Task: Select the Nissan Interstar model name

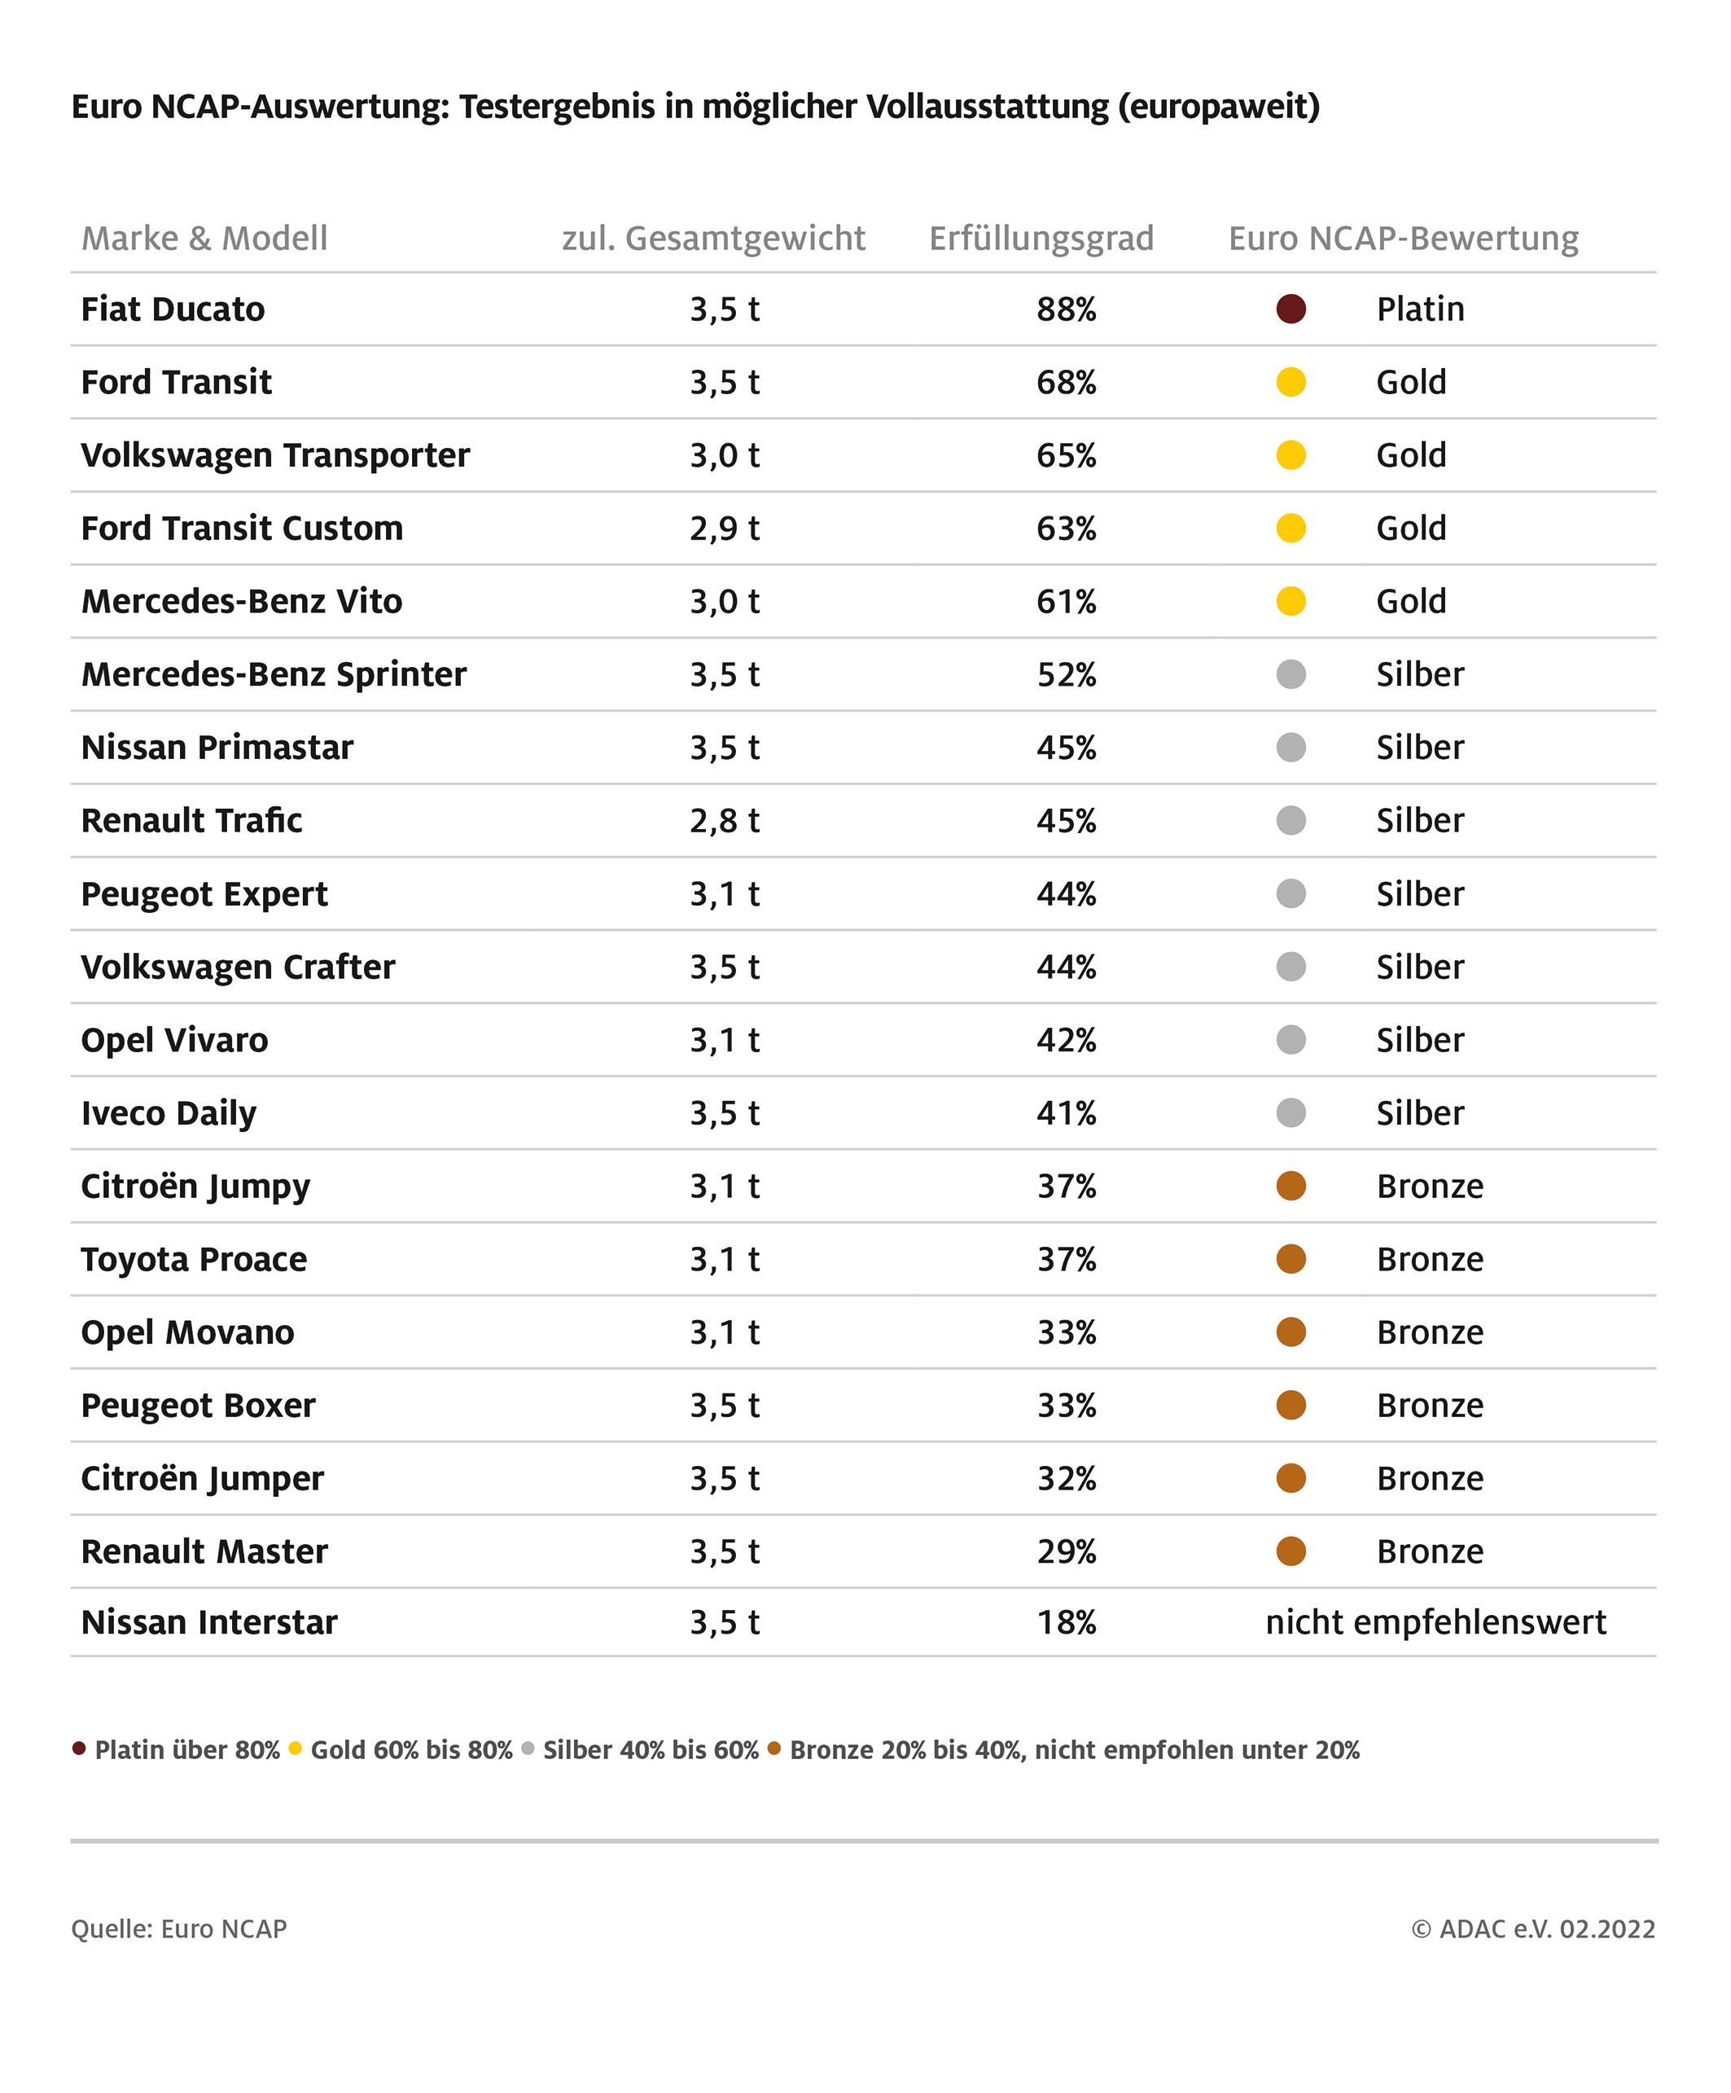Action: coord(209,1622)
